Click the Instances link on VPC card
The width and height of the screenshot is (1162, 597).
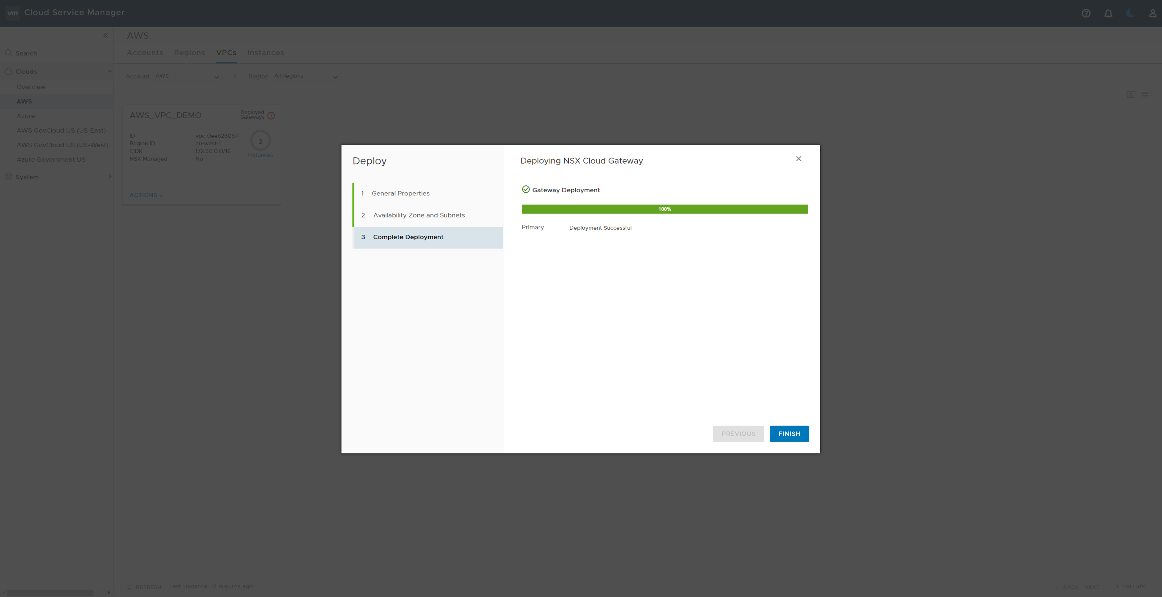tap(260, 155)
